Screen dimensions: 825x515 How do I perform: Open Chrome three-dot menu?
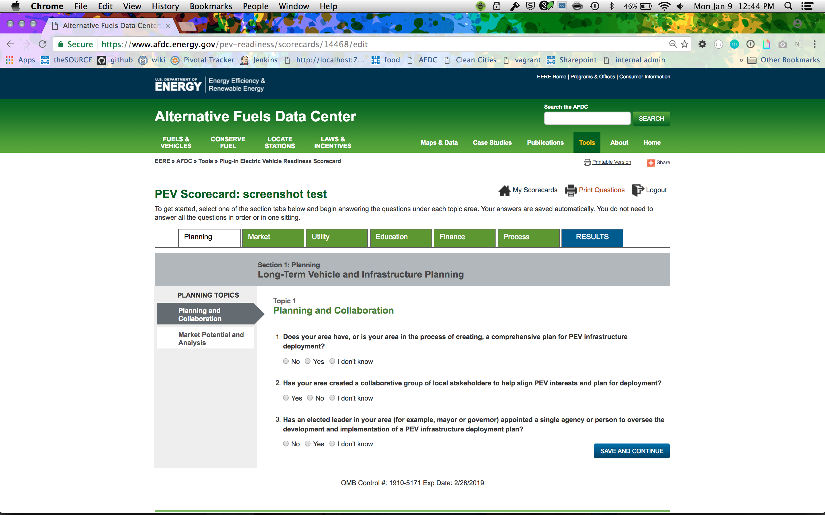(x=814, y=44)
